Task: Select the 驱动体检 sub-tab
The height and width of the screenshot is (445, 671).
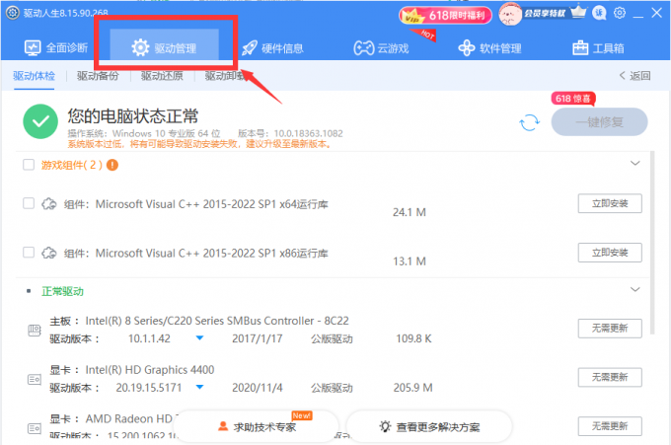Action: click(x=34, y=76)
